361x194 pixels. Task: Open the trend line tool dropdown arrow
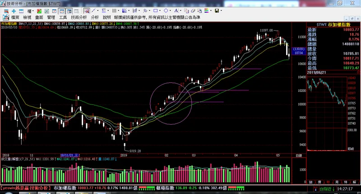(x=98, y=10)
